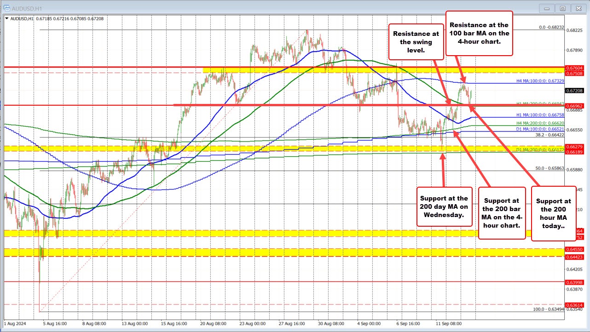Click the restore button of the chart window
This screenshot has width=590, height=332.
pyautogui.click(x=562, y=8)
